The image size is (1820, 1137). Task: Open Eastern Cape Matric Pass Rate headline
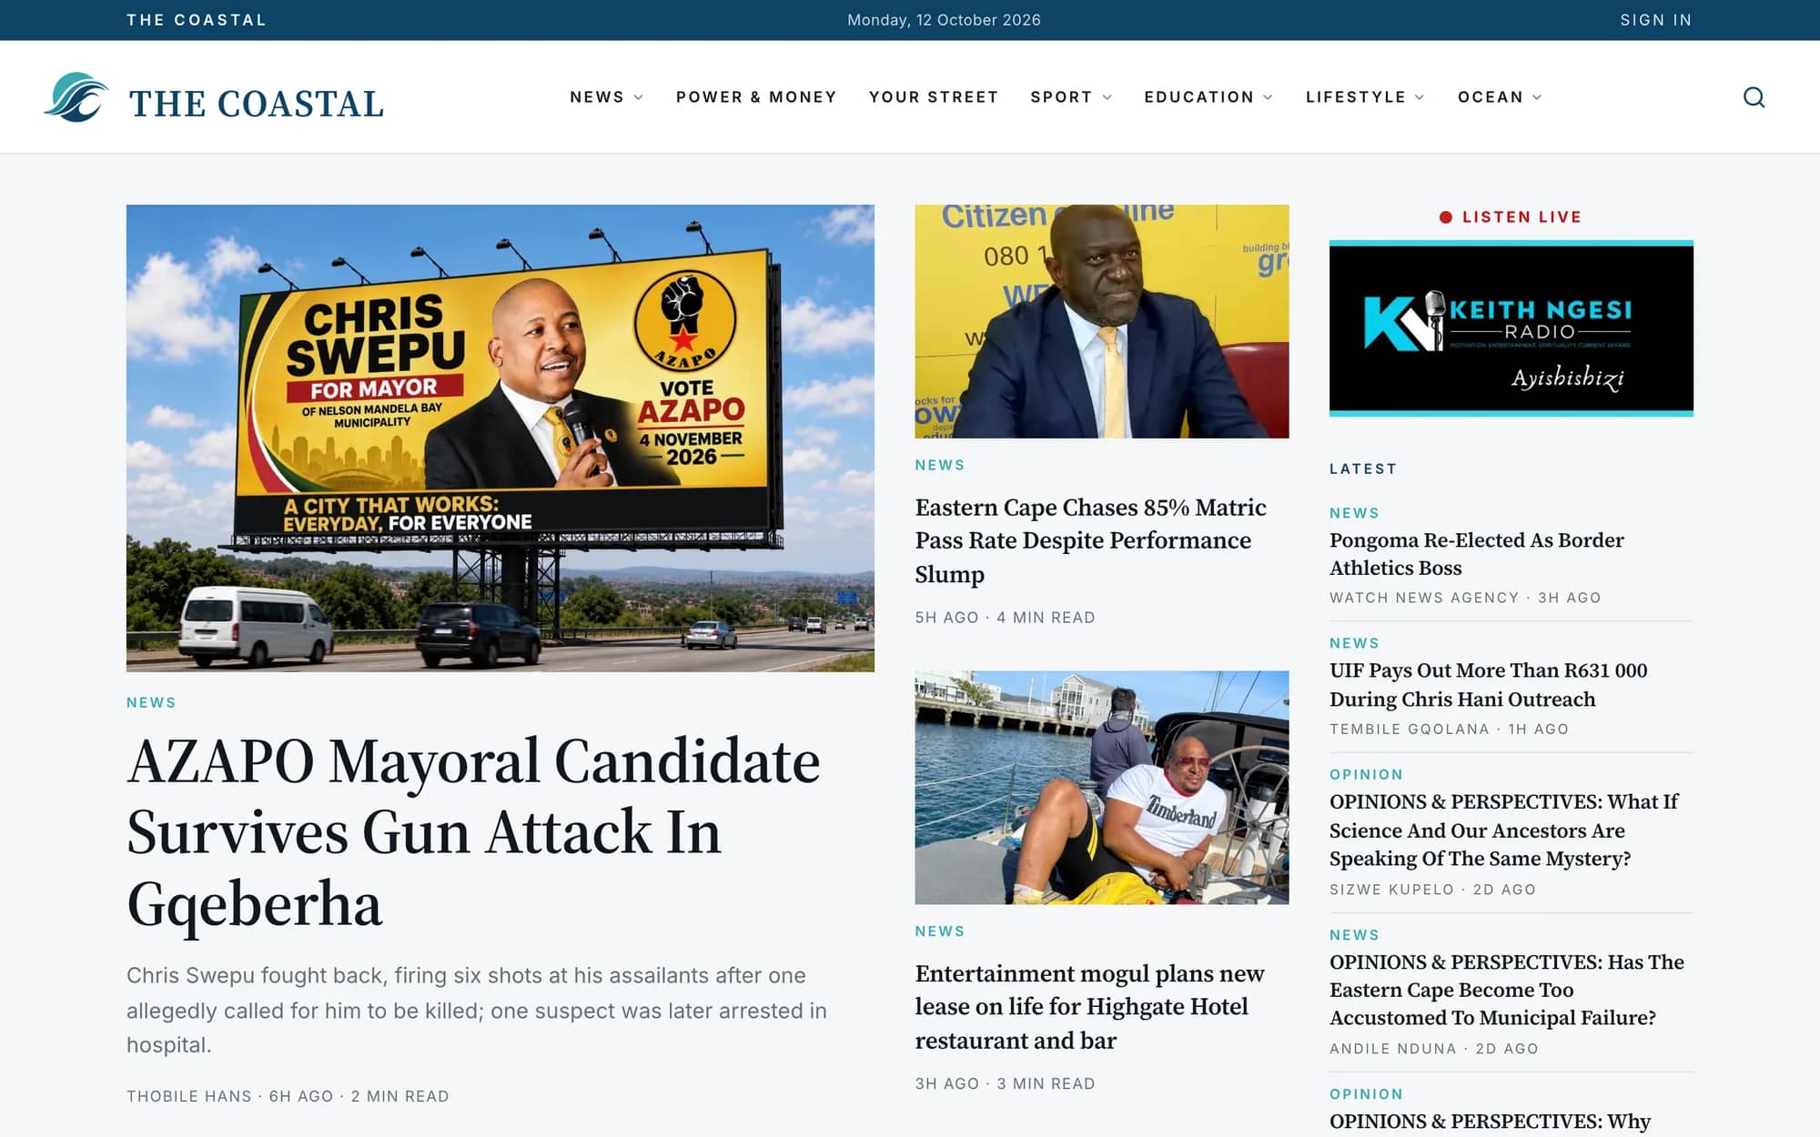pos(1090,540)
